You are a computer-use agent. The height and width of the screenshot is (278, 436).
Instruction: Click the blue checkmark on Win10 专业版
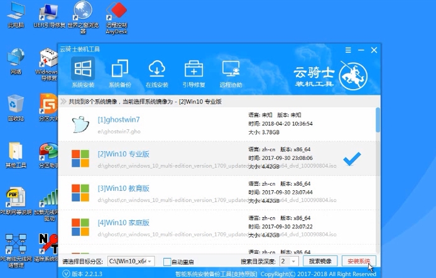(x=352, y=159)
